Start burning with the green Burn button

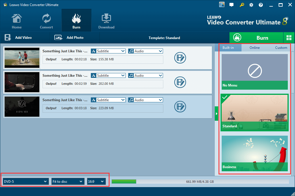pyautogui.click(x=256, y=38)
